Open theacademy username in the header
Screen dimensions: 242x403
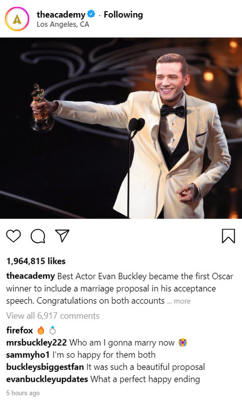pos(61,15)
